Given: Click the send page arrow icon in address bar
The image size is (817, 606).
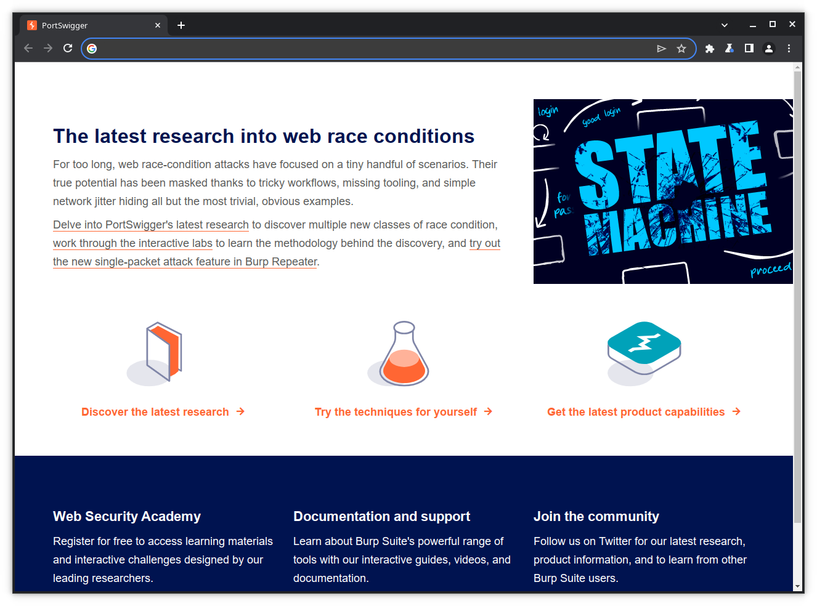Looking at the screenshot, I should [661, 49].
